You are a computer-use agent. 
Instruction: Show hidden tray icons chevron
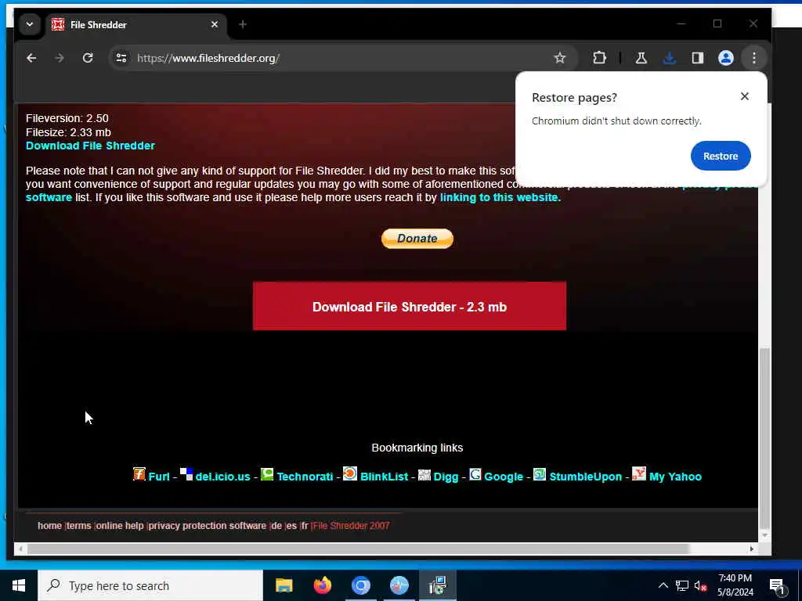pos(663,585)
